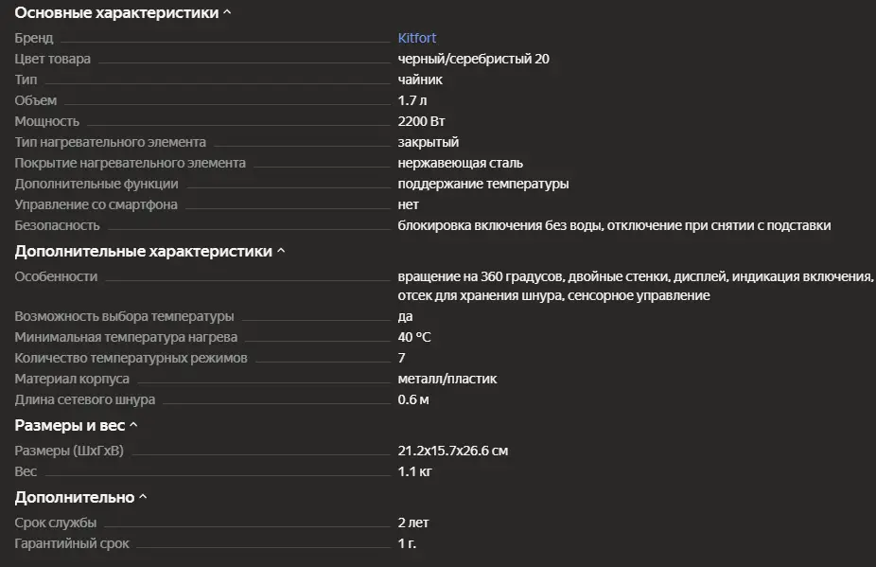Collapse the Дополнительные характеристики section chevron
The width and height of the screenshot is (876, 567).
(281, 252)
